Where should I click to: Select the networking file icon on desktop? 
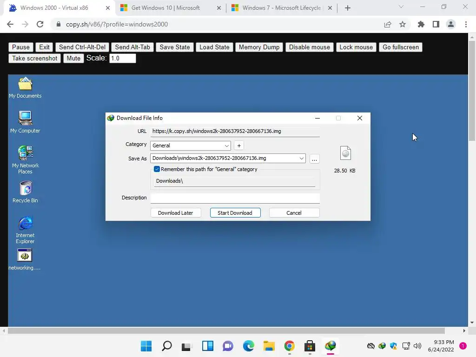click(25, 259)
